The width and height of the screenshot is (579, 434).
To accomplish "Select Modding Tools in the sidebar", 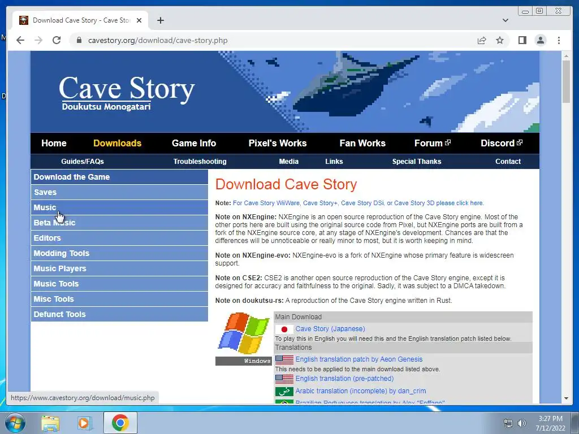I will pos(119,253).
